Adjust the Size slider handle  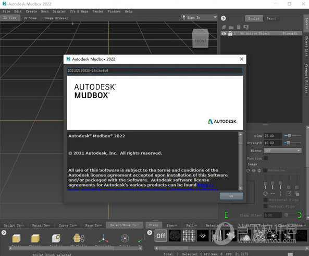[289, 135]
